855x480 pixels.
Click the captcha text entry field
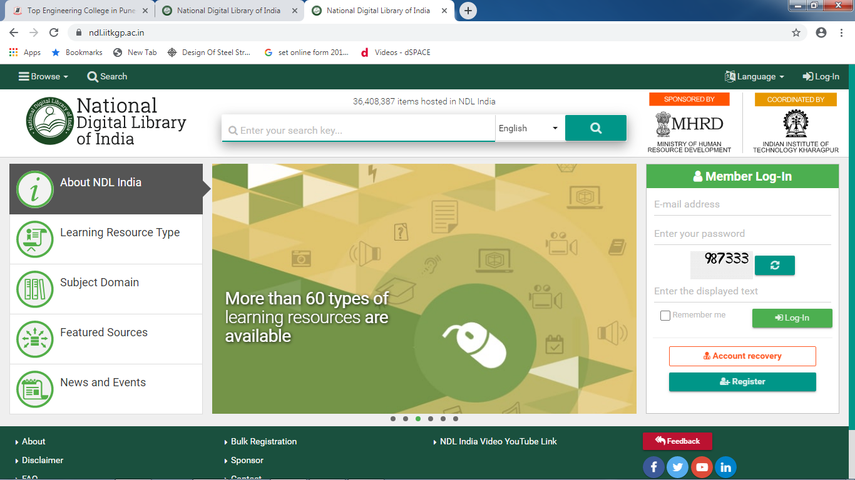[x=742, y=291]
